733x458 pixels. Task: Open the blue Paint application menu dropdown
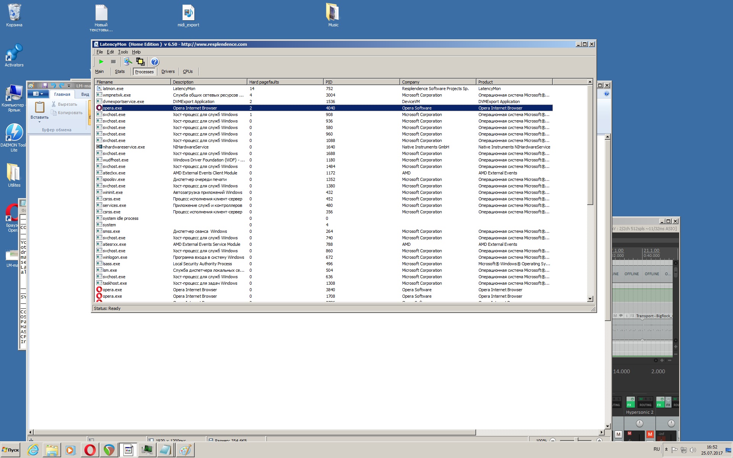38,94
